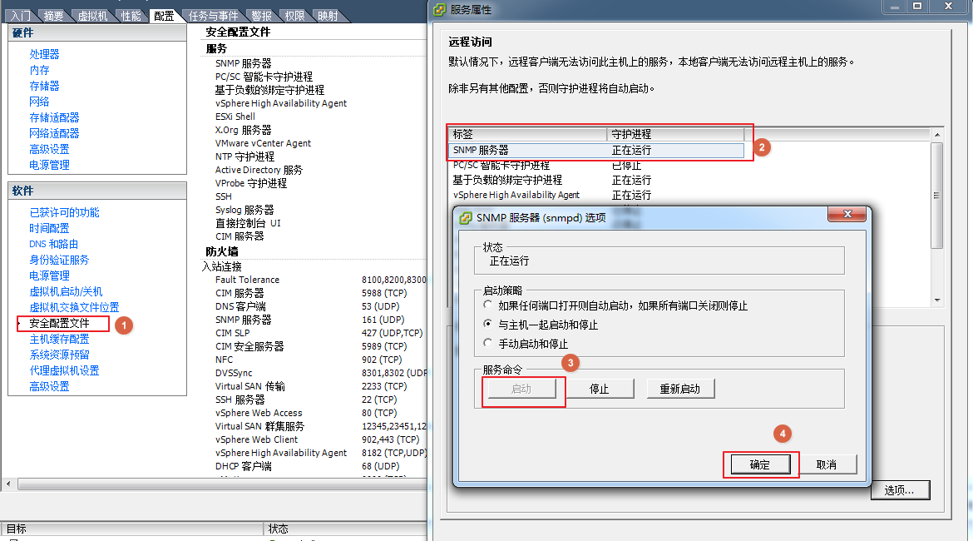Click Syslog 服务器 in services list
The image size is (973, 541).
[x=244, y=210]
